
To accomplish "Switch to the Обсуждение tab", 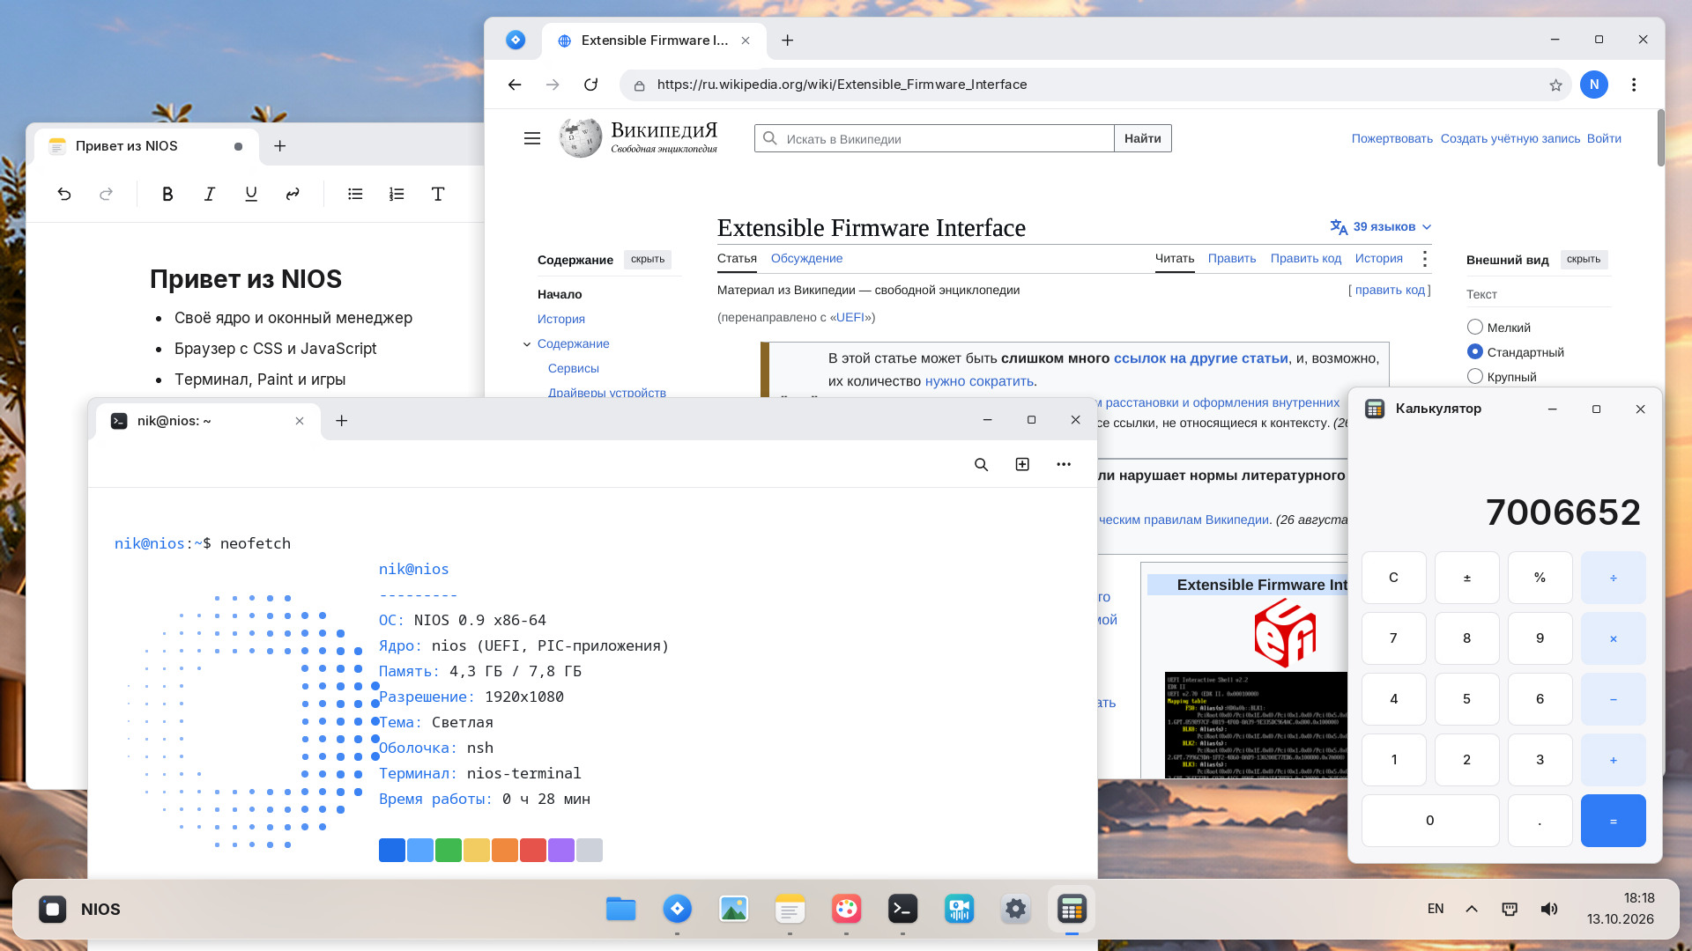I will click(806, 258).
